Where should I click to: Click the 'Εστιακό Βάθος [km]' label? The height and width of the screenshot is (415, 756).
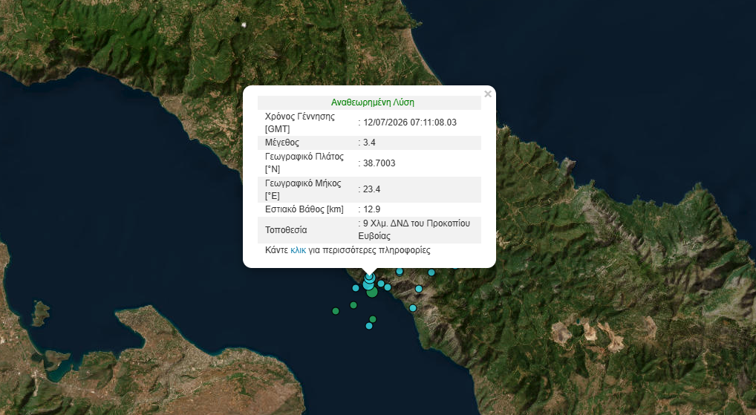[304, 209]
